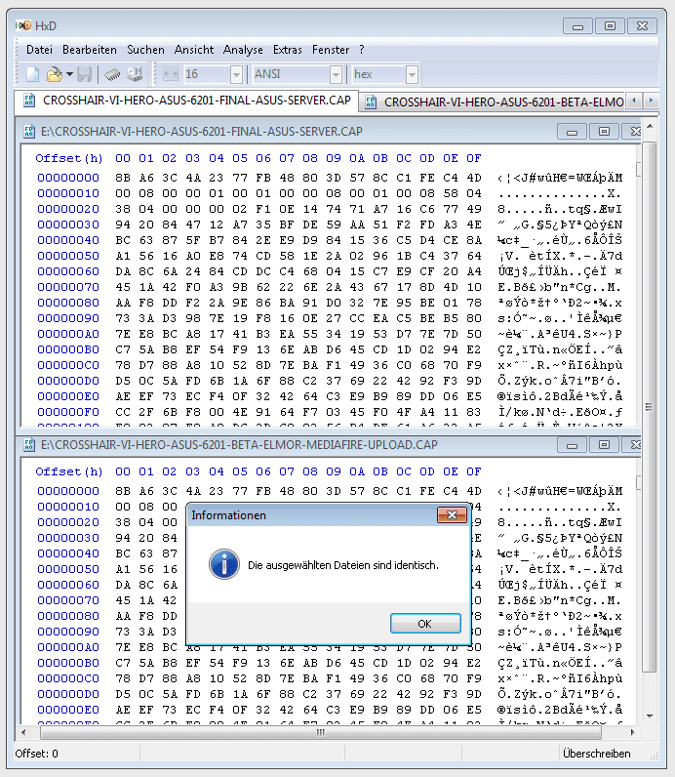
Task: Open the ANSI charset dropdown
Action: tap(336, 75)
